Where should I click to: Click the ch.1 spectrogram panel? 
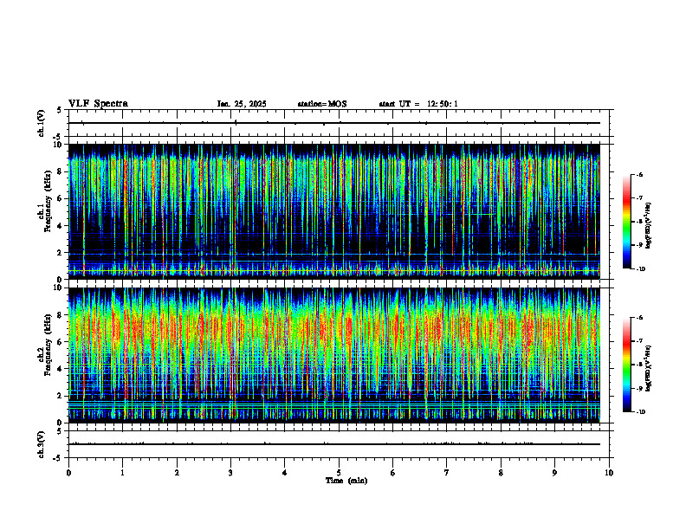point(334,211)
